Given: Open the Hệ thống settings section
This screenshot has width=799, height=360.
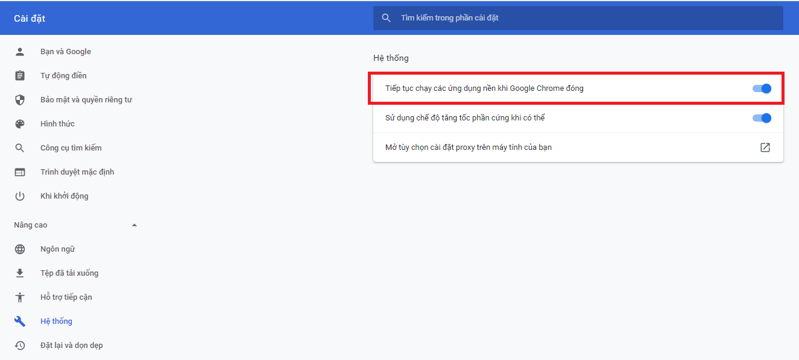Looking at the screenshot, I should 56,321.
